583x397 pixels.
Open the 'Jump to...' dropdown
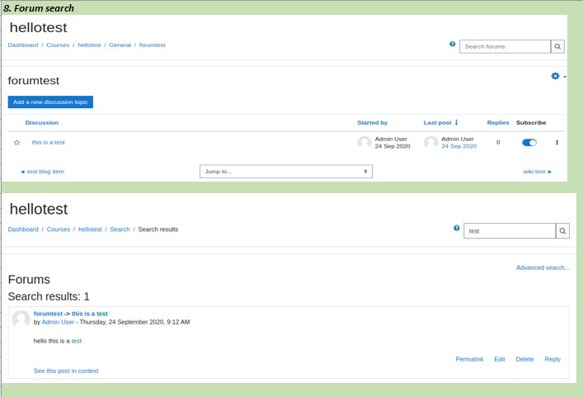286,172
